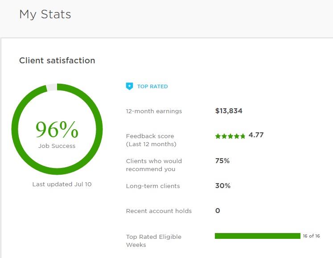Click the 96% Job Success percentage
This screenshot has width=333, height=258.
click(57, 130)
